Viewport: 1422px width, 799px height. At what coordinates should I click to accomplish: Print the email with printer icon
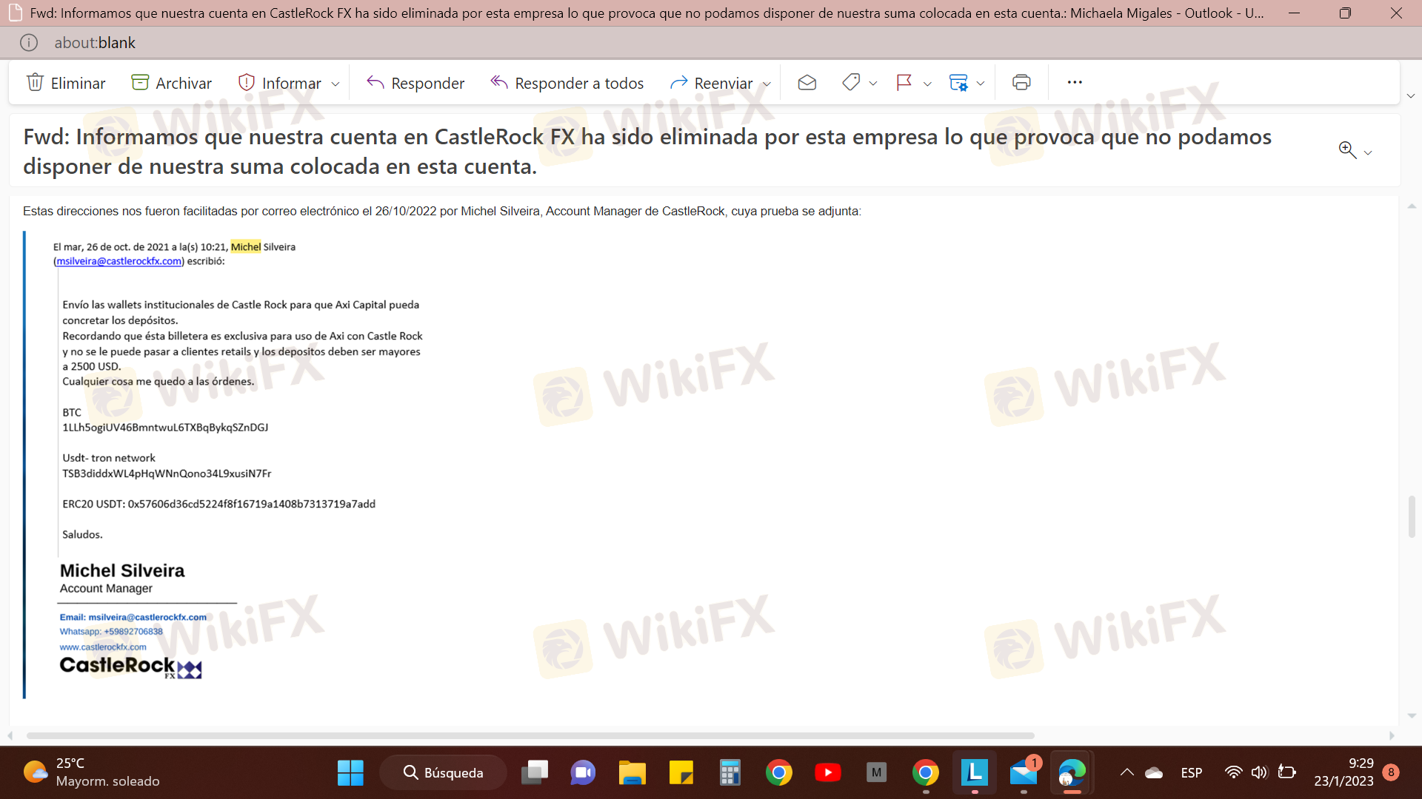pos(1021,83)
